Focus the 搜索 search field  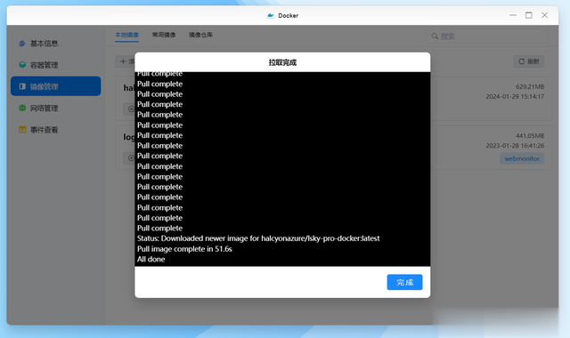pos(487,36)
